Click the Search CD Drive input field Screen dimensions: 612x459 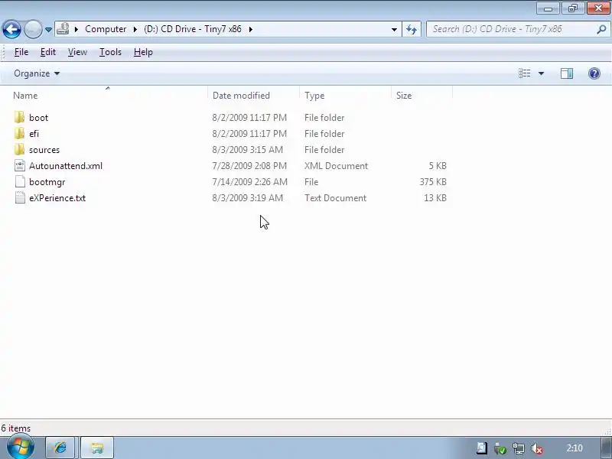[511, 29]
